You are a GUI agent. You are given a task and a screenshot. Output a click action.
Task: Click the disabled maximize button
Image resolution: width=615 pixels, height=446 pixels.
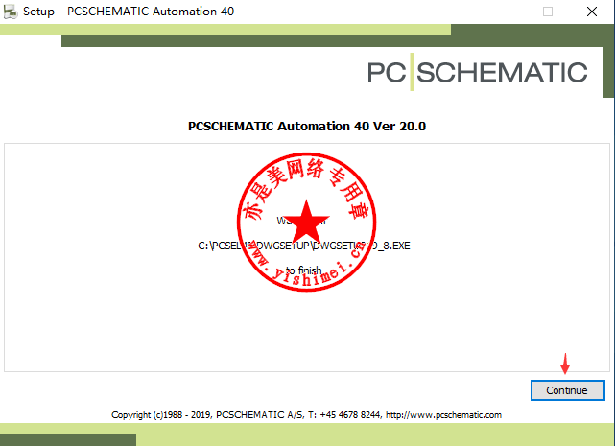click(548, 12)
